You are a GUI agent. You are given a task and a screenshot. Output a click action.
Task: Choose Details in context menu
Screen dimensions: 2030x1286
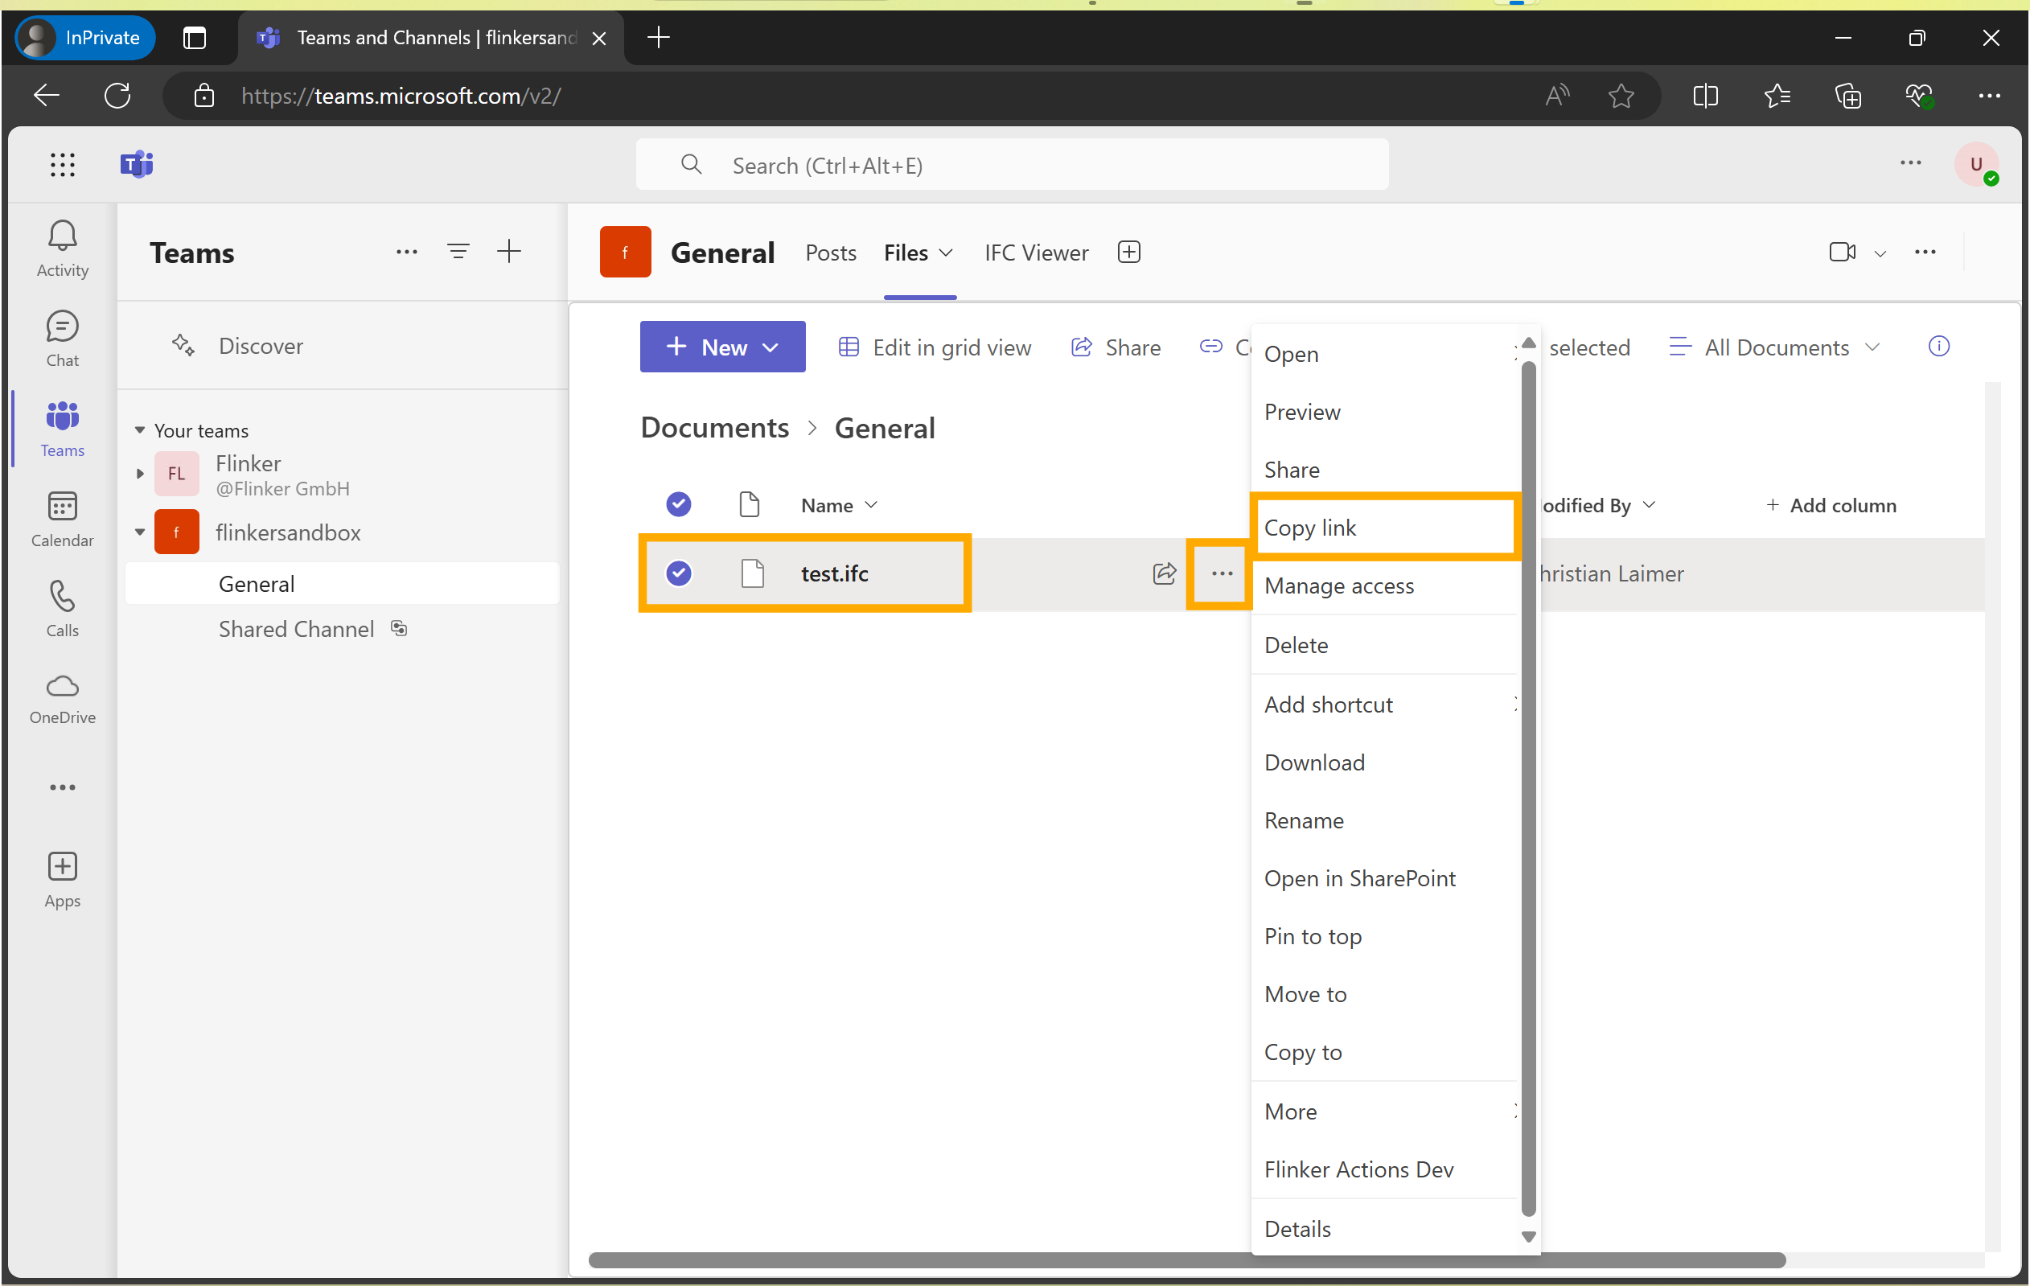point(1384,1229)
